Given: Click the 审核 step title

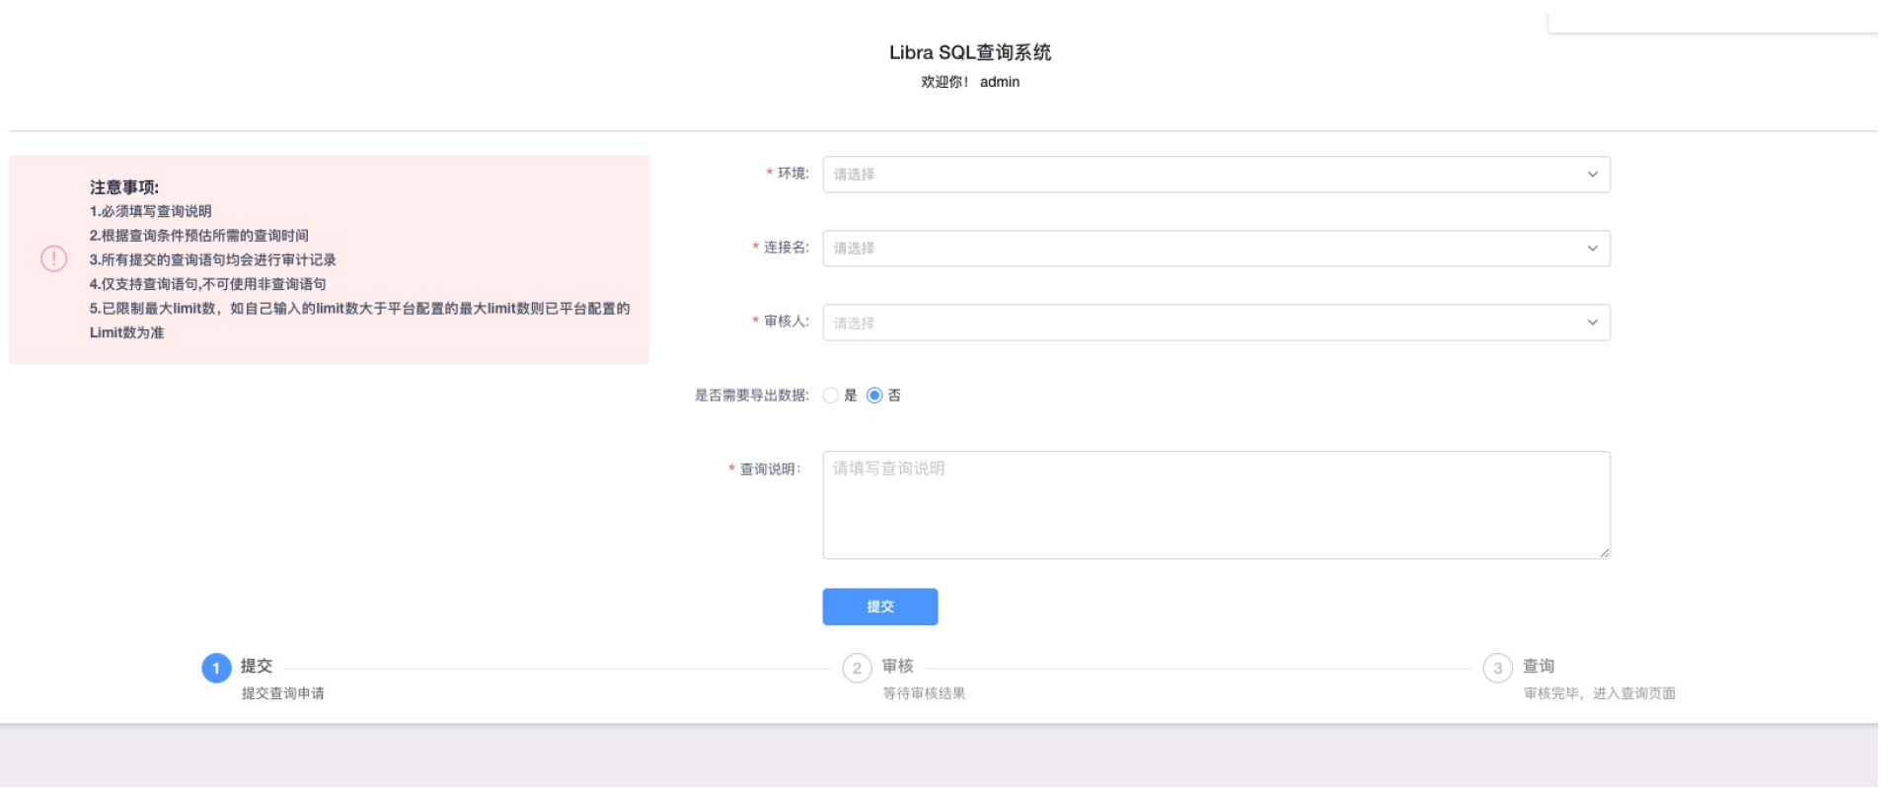Looking at the screenshot, I should pos(897,667).
